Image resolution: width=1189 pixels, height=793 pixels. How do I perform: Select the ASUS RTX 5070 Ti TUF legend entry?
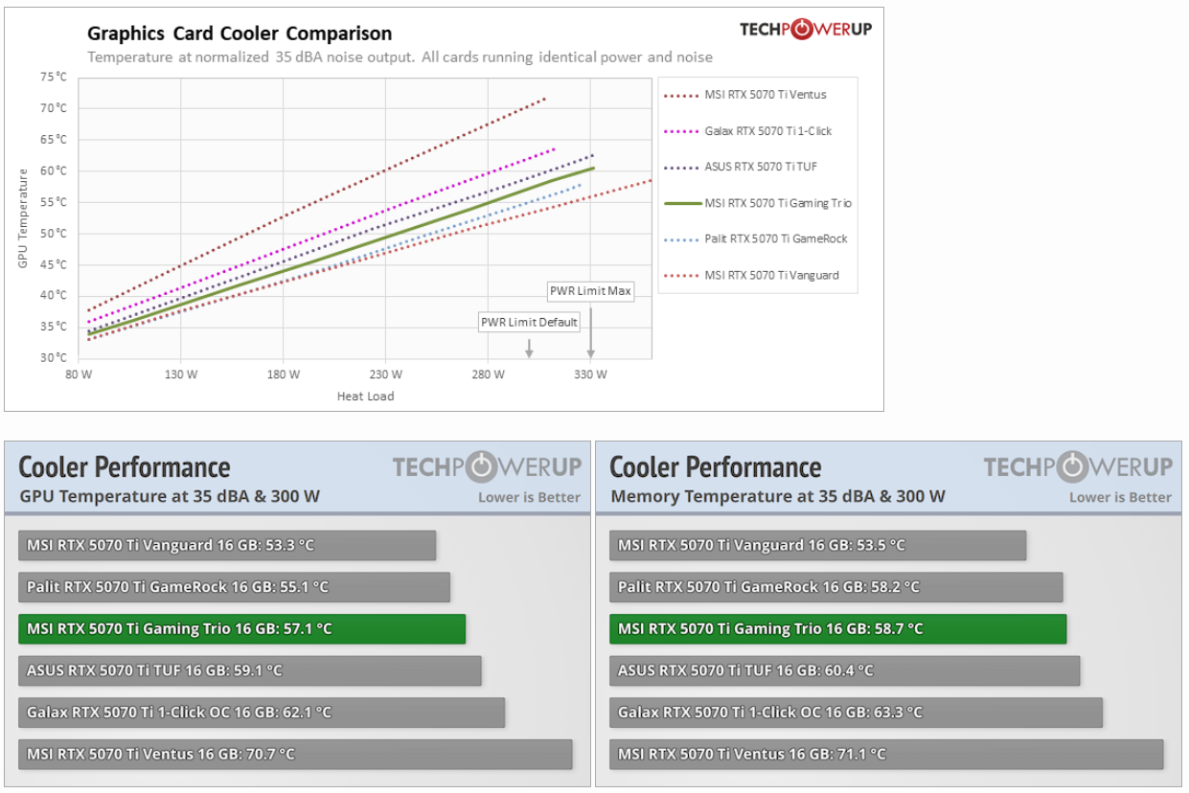tap(741, 167)
